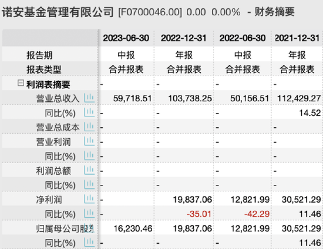
Task: Select the 2023-06-30 column header
Action: point(126,38)
